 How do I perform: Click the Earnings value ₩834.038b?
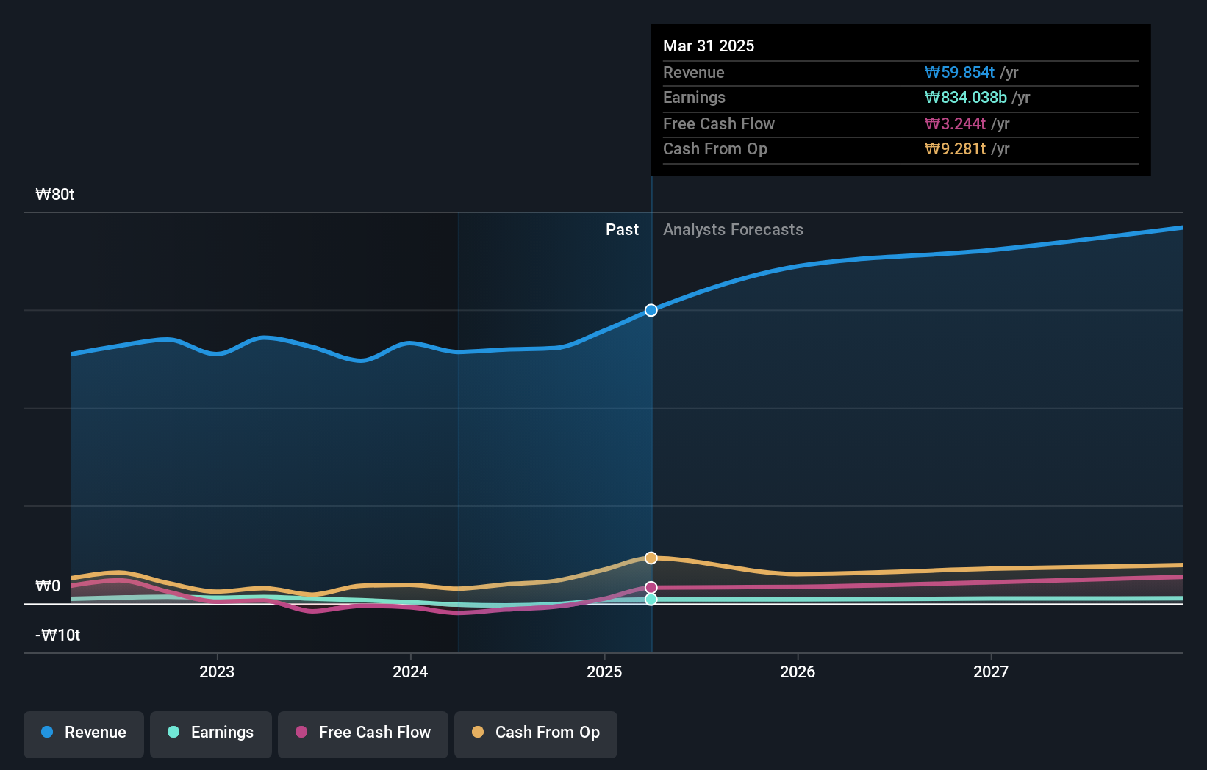tap(965, 98)
